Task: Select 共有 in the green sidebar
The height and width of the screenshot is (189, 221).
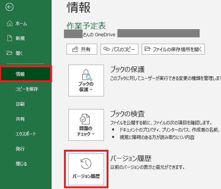Action: tap(20, 119)
